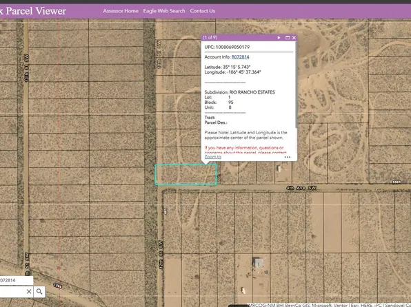411x307 pixels.
Task: Show next parcel result in popup
Action: (x=279, y=38)
